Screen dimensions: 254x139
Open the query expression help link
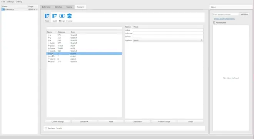pos(224,18)
